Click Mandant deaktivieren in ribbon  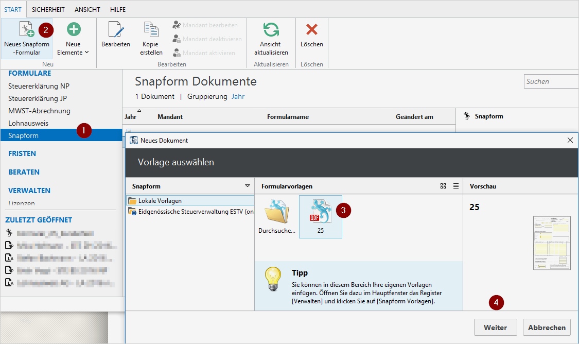pyautogui.click(x=207, y=39)
